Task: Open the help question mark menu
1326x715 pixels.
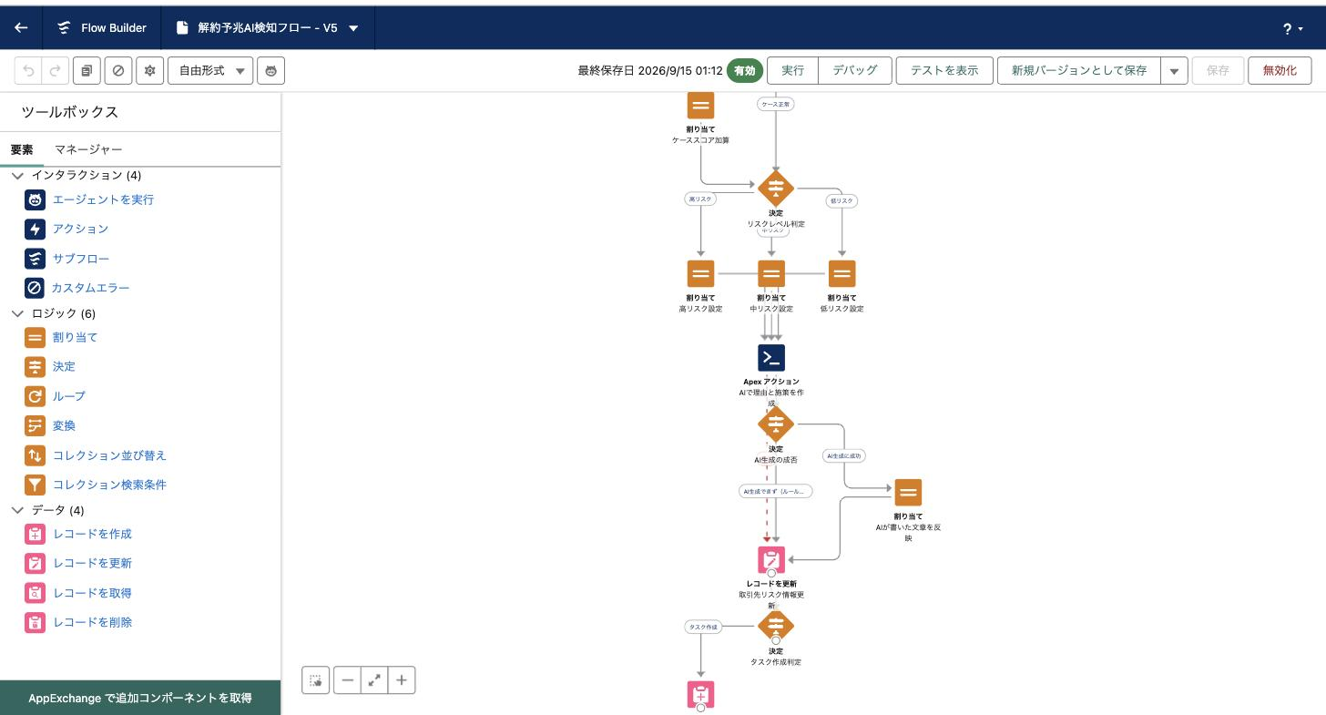Action: coord(1292,29)
